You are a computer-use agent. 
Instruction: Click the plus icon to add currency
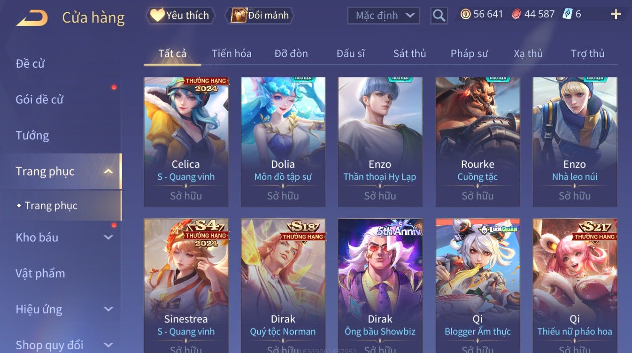(x=616, y=14)
